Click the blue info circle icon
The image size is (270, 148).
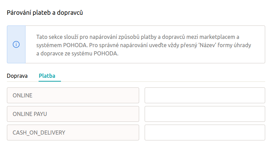(16, 44)
